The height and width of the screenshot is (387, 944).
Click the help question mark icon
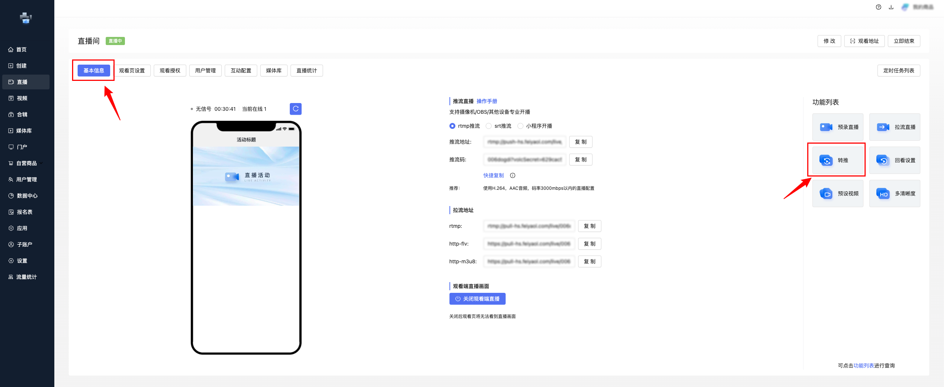coord(879,7)
